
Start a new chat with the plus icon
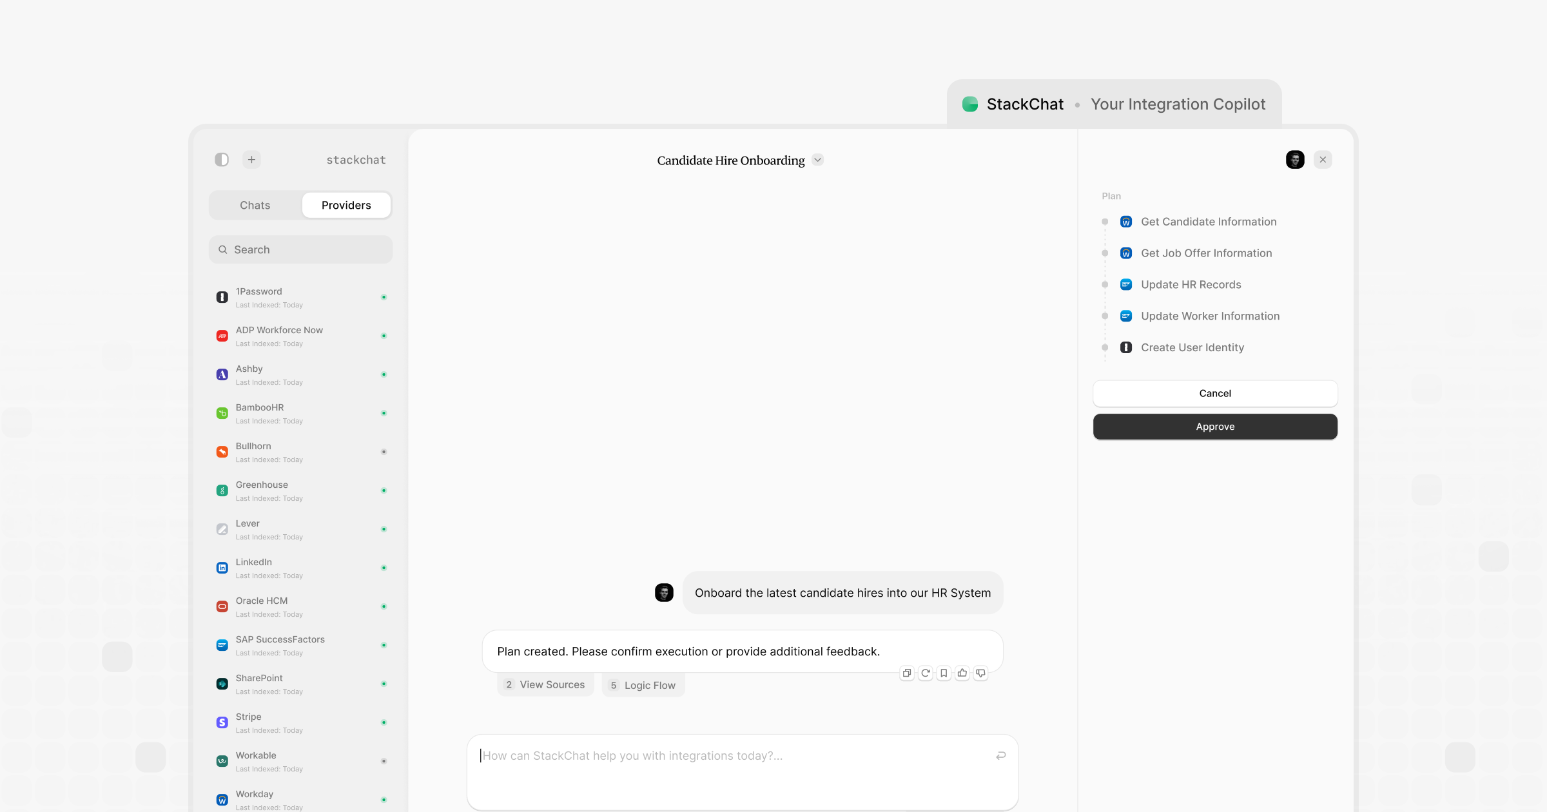(251, 159)
